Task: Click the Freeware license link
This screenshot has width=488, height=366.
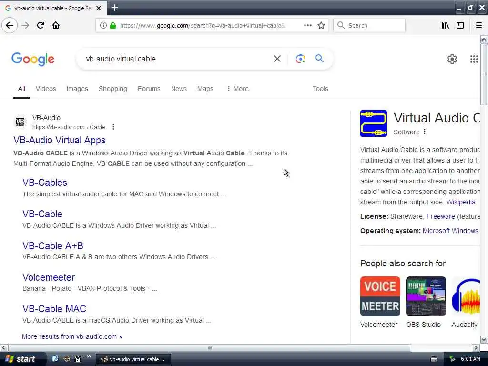Action: pos(441,216)
